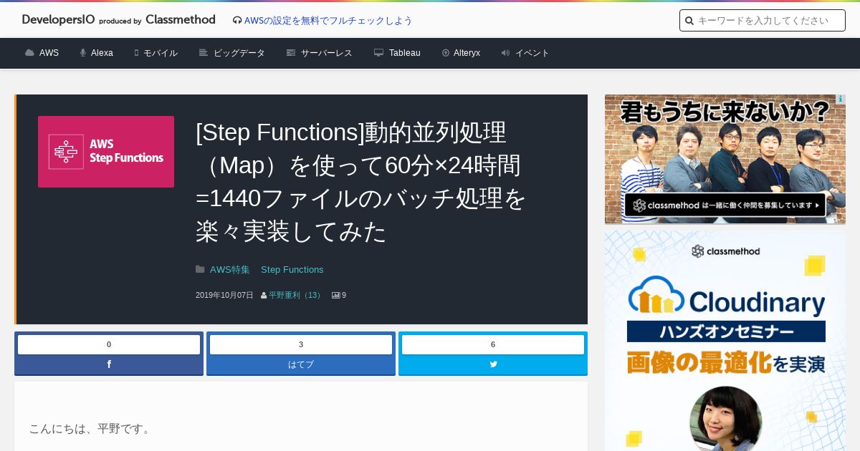Click the article title about Step Functions Map
This screenshot has height=451, width=860.
pos(361,182)
